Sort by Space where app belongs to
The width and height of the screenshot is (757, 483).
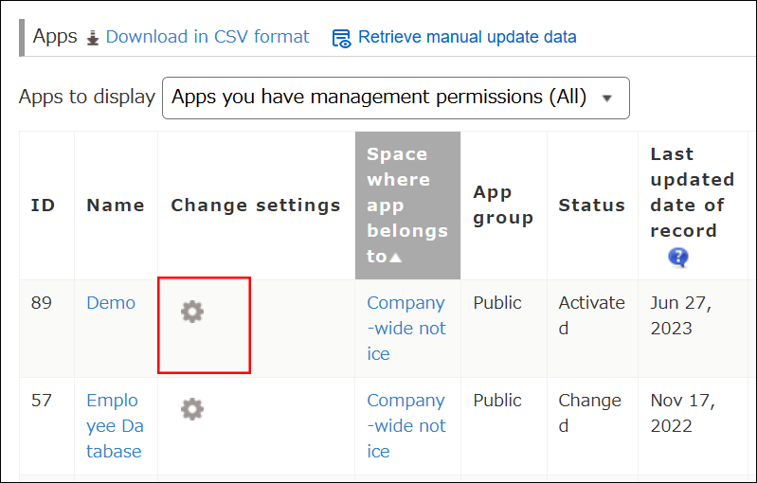click(406, 205)
